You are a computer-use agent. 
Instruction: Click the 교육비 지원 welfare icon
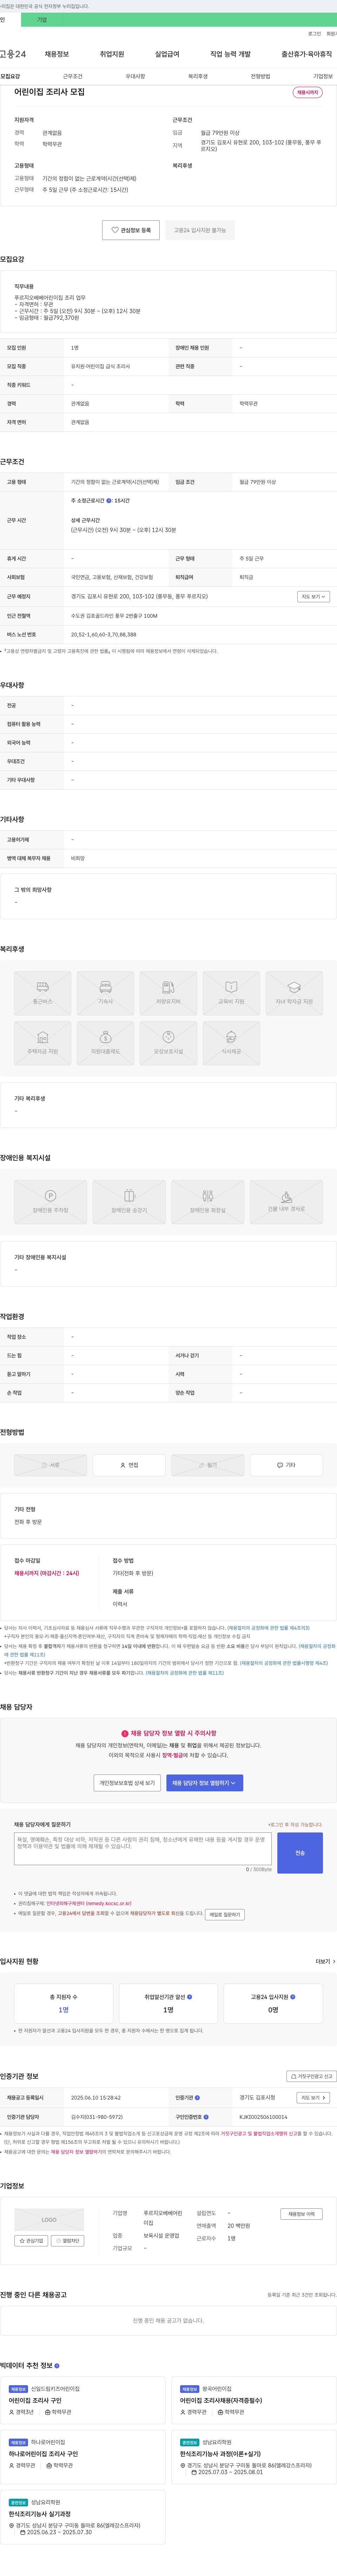click(x=231, y=993)
